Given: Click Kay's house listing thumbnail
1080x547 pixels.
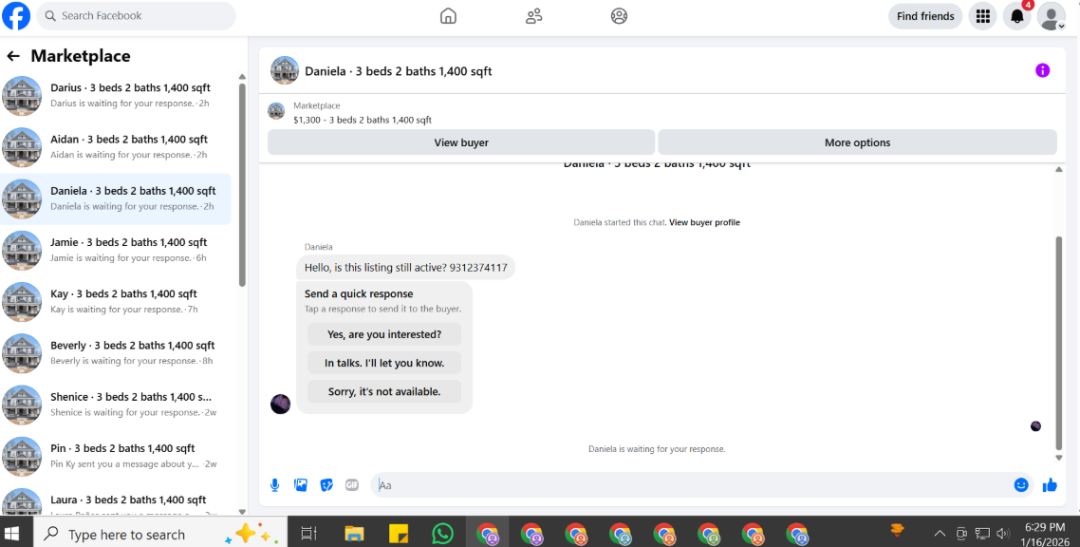Looking at the screenshot, I should point(22,302).
